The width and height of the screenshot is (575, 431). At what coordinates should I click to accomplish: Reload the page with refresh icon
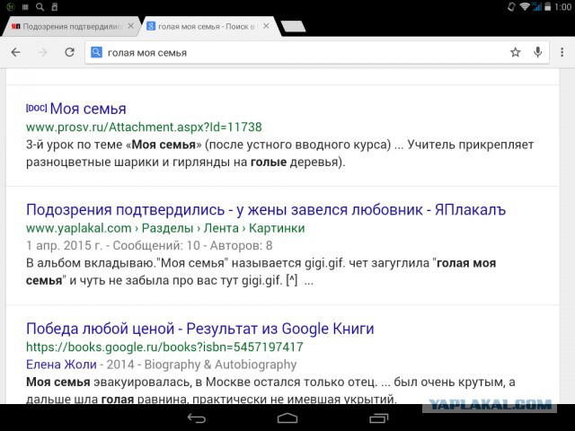70,52
